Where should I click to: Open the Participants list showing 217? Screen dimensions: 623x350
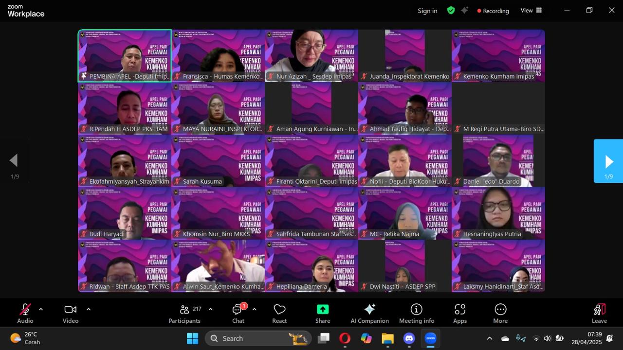[184, 314]
